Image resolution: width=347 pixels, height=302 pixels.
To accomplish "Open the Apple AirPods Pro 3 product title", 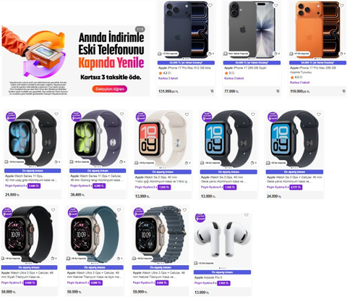I will (x=208, y=277).
